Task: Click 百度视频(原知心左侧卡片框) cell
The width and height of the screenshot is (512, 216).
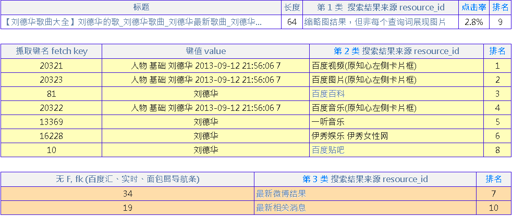Action: [396, 66]
